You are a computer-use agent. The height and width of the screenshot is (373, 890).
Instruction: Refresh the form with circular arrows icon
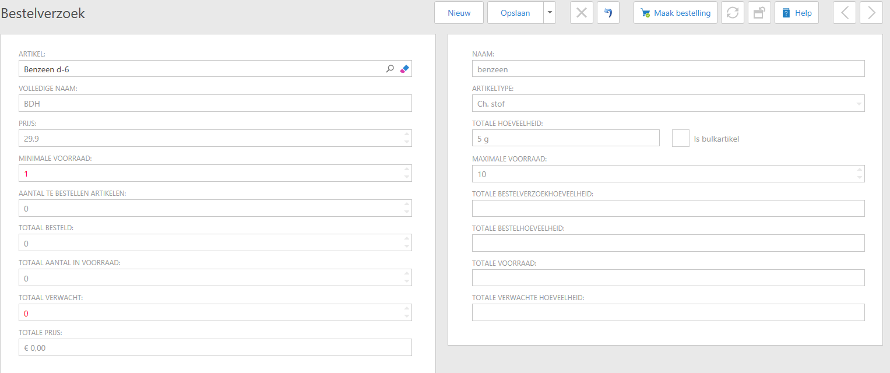[733, 13]
